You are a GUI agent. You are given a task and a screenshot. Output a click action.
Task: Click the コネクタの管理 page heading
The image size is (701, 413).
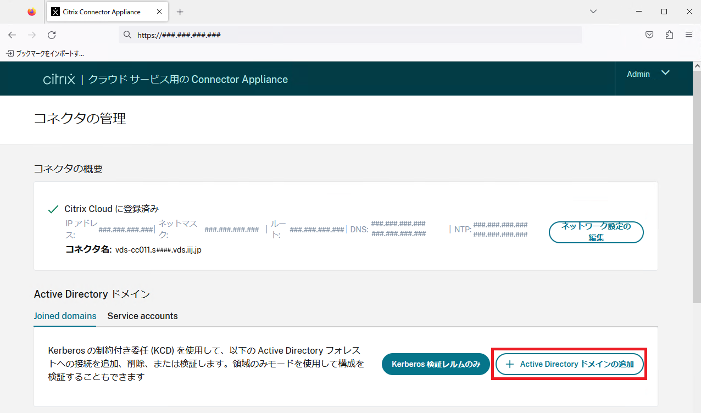coord(80,118)
